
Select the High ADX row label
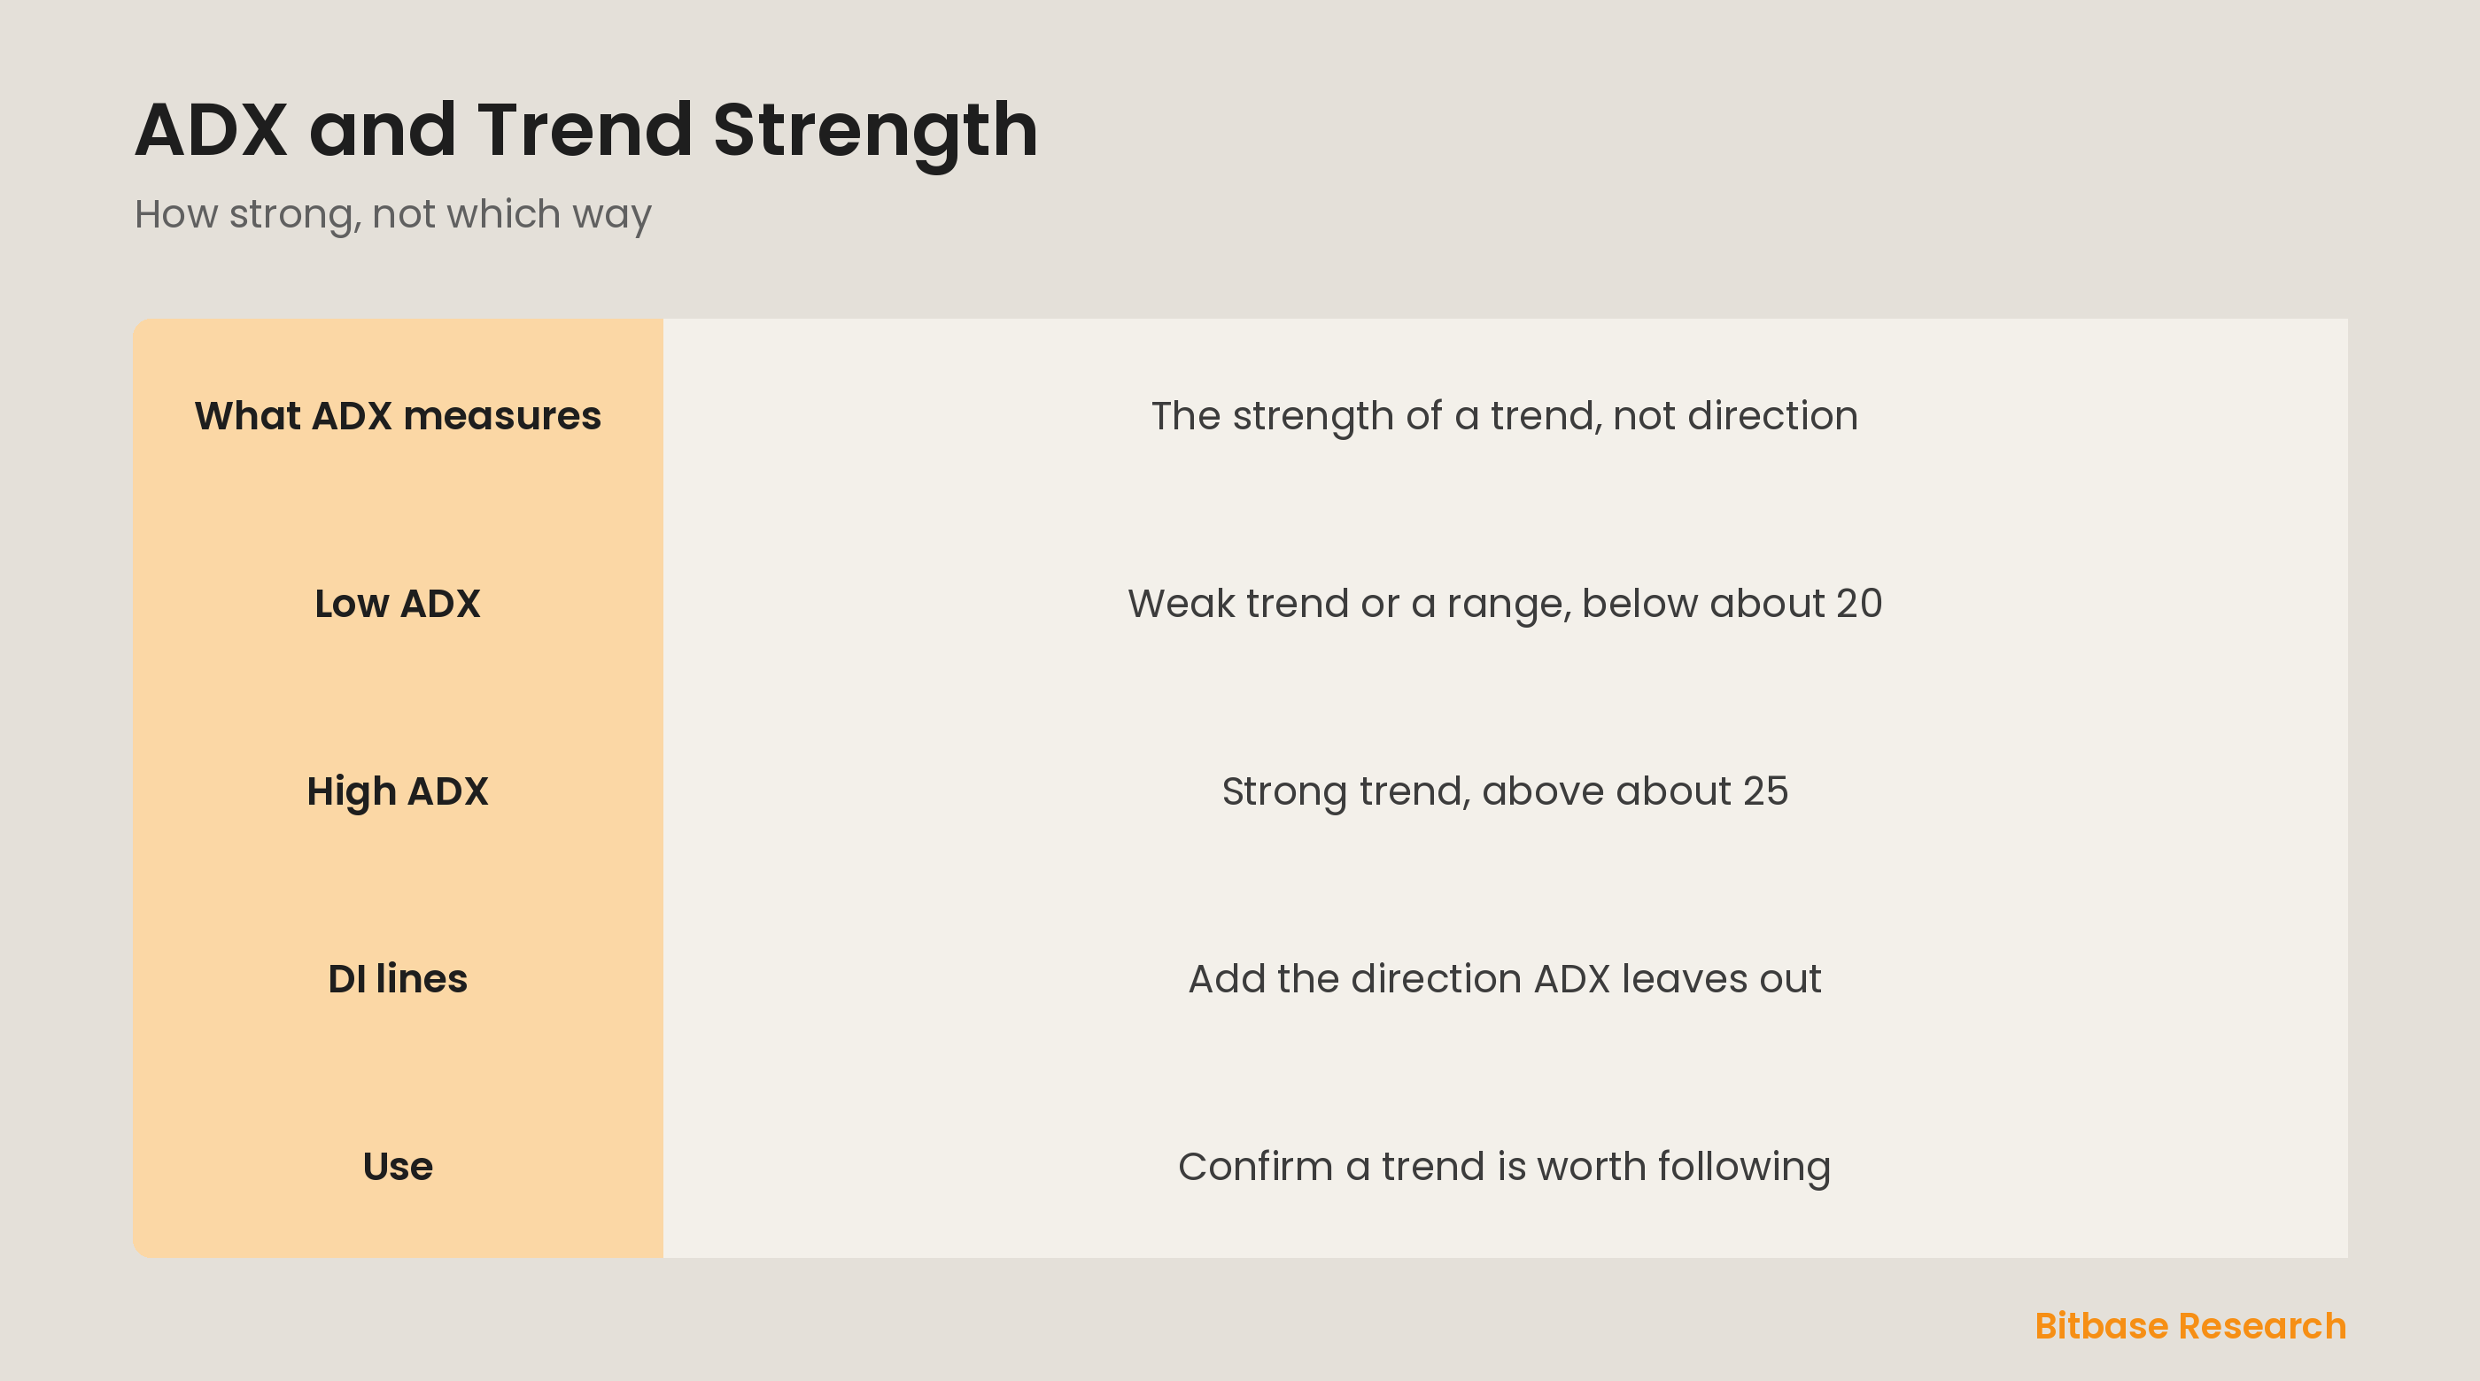click(398, 791)
